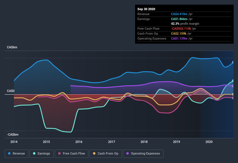Click the tooltip Operating Expenses label
Image resolution: width=238 pixels, height=163 pixels.
(x=152, y=38)
